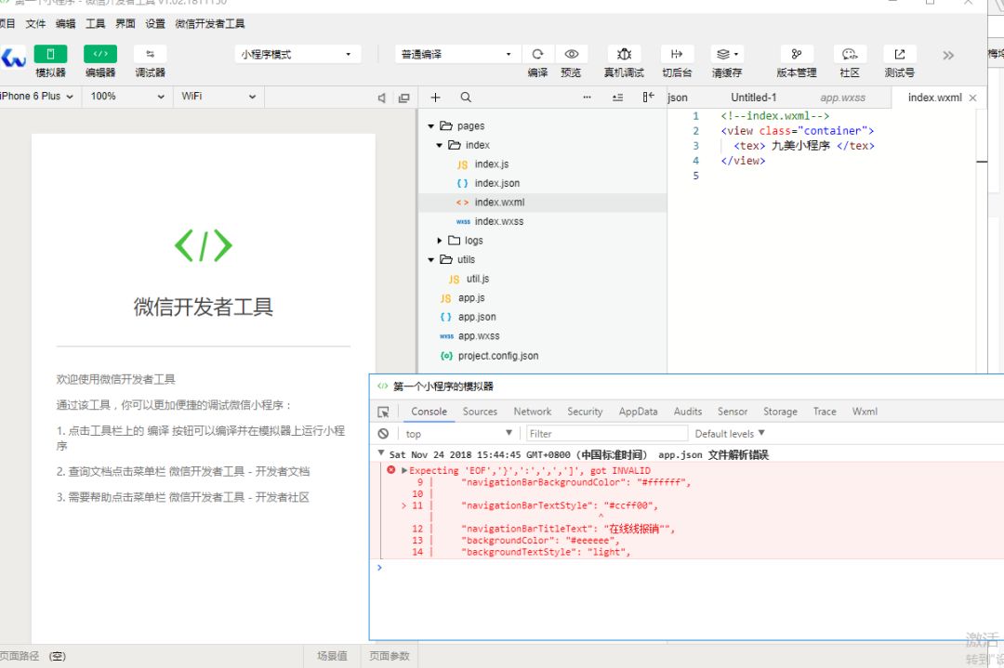Collapse the utils folder
The width and height of the screenshot is (1004, 668).
coord(431,260)
